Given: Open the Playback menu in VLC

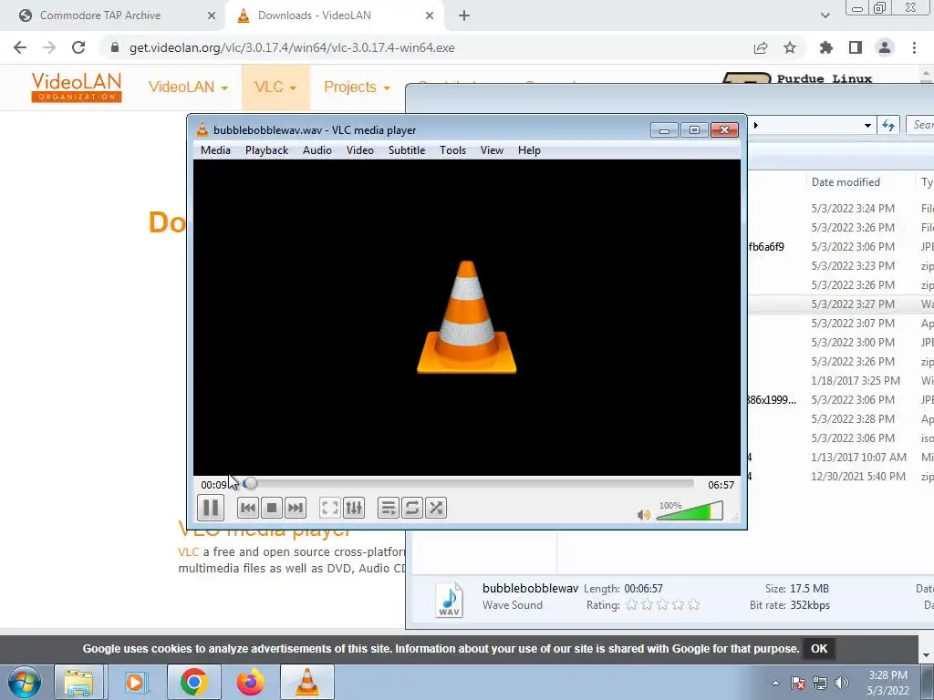Looking at the screenshot, I should (x=267, y=150).
